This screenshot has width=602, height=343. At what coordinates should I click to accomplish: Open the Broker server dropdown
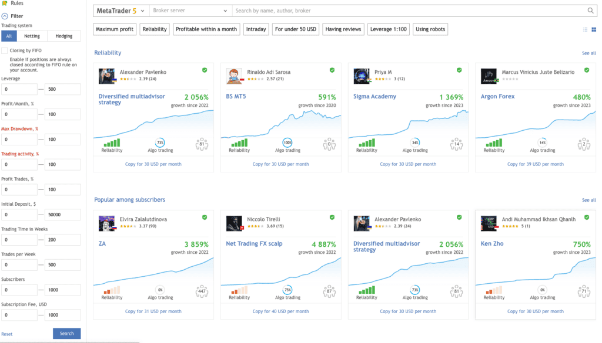(x=190, y=11)
